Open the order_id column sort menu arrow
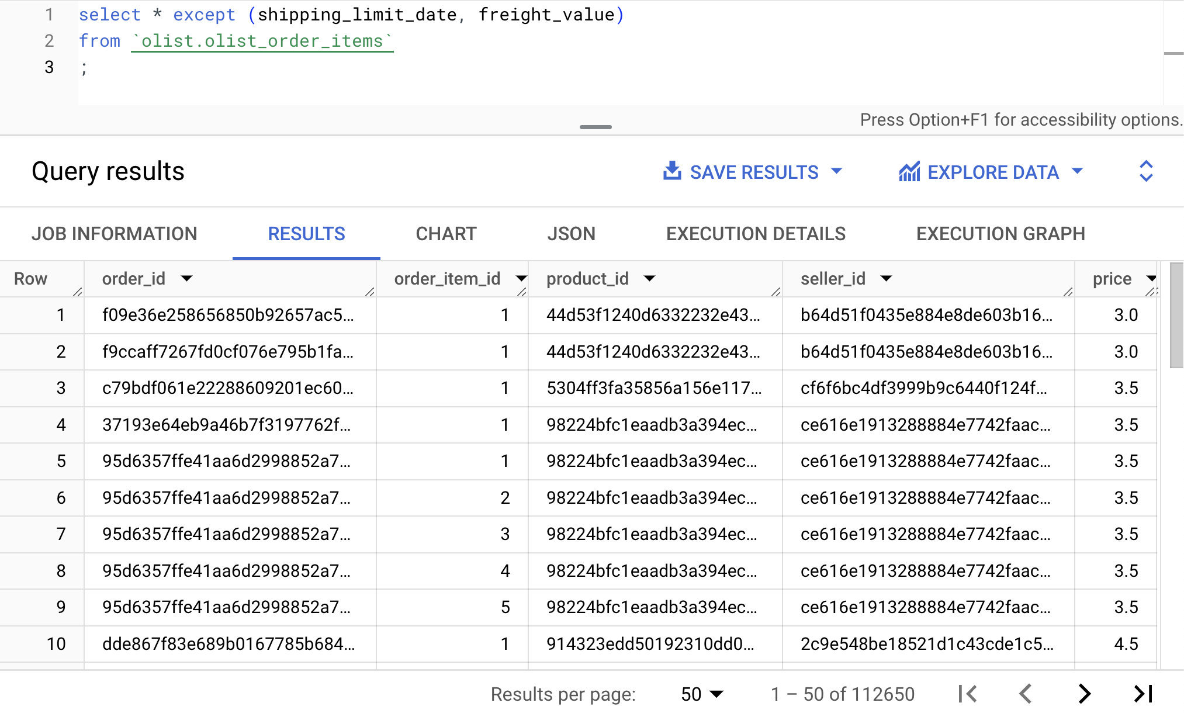Viewport: 1184px width, 713px height. coord(186,278)
